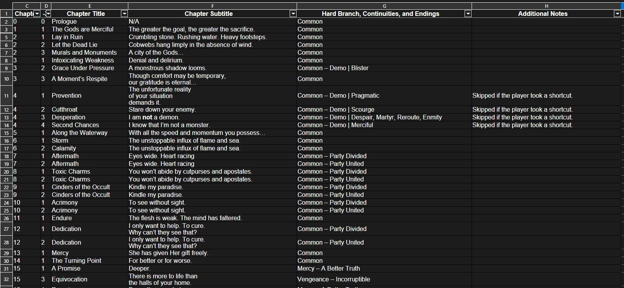Viewport: 624px width, 288px height.
Task: Click the "Chapter Title" header cell text
Action: pyautogui.click(x=86, y=14)
